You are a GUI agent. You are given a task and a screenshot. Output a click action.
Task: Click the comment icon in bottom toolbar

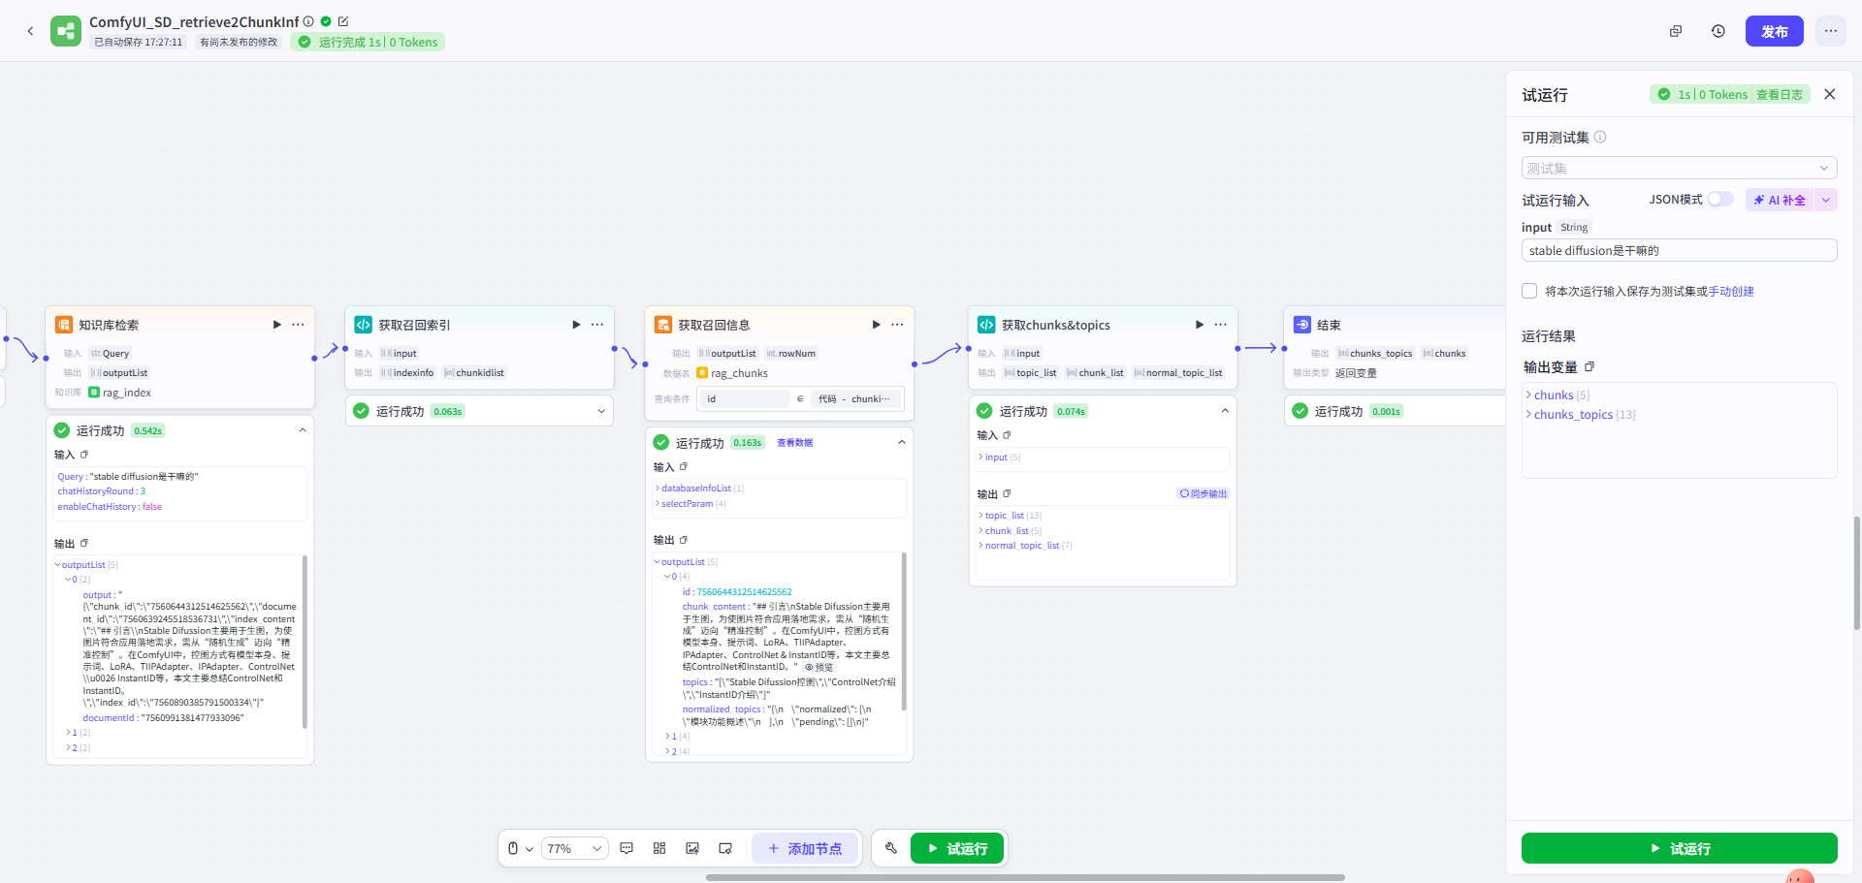(x=626, y=848)
